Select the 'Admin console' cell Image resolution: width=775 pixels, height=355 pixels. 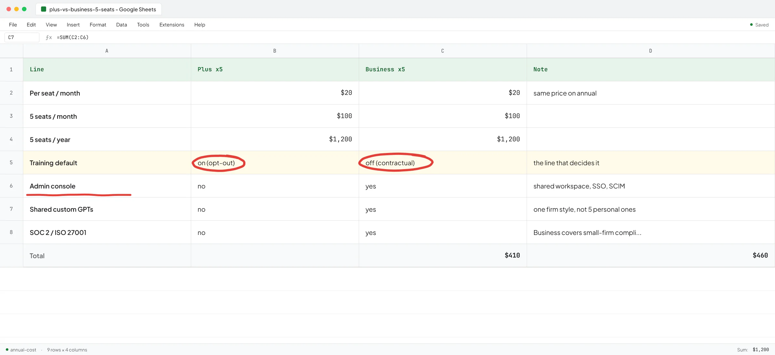[107, 186]
